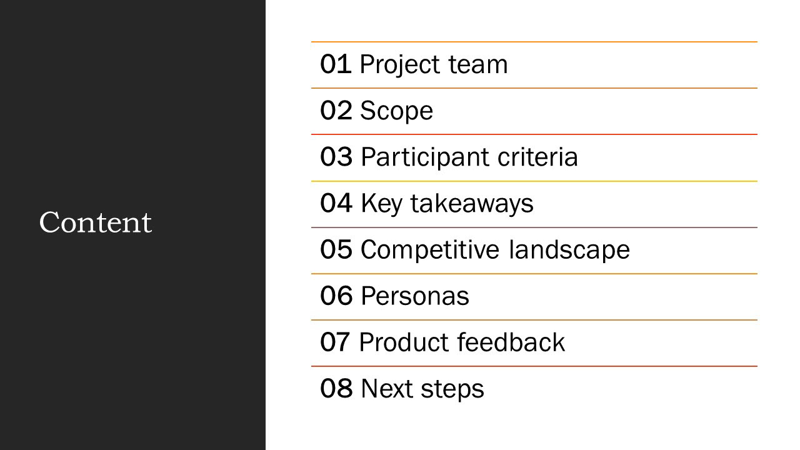
Task: Click the 'Project team' agenda text
Action: [434, 65]
